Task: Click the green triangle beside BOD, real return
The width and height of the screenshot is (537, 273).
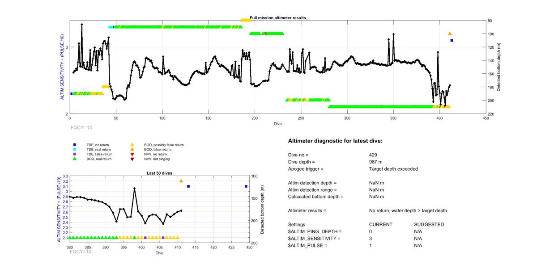Action: coord(75,159)
